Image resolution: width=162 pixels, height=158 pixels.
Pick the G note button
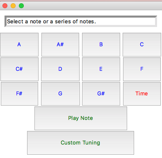coord(60,94)
